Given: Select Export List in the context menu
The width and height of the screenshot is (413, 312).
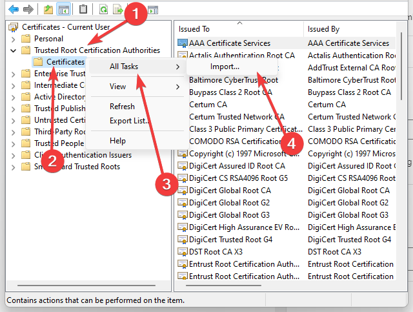Looking at the screenshot, I should (x=137, y=121).
